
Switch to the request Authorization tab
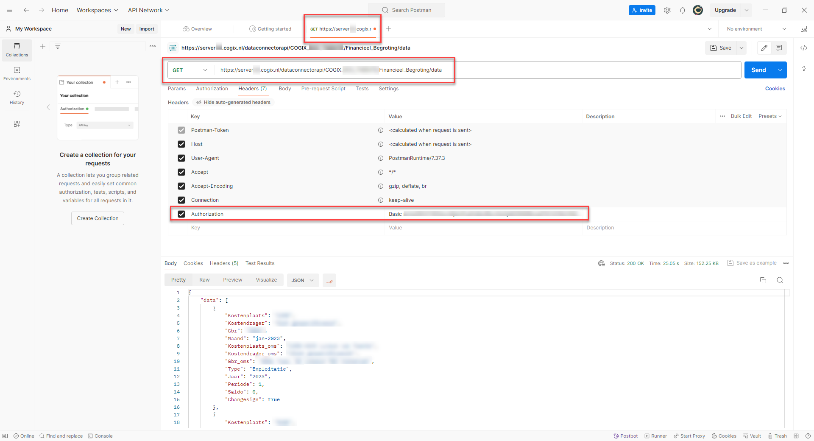tap(212, 89)
